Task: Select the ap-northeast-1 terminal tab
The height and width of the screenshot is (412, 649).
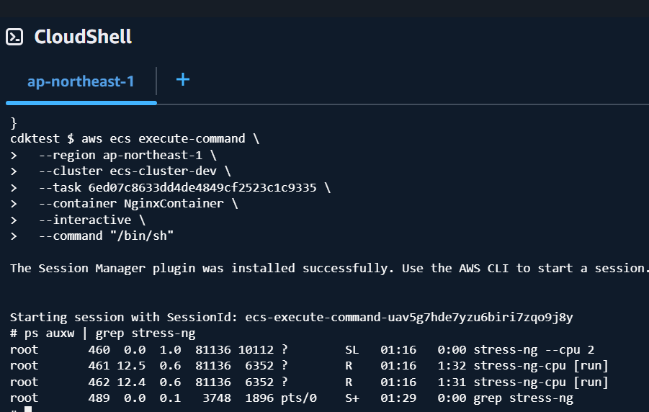Action: pyautogui.click(x=81, y=81)
